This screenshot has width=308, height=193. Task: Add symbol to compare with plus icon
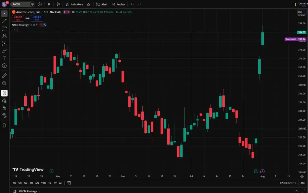coord(40,4)
